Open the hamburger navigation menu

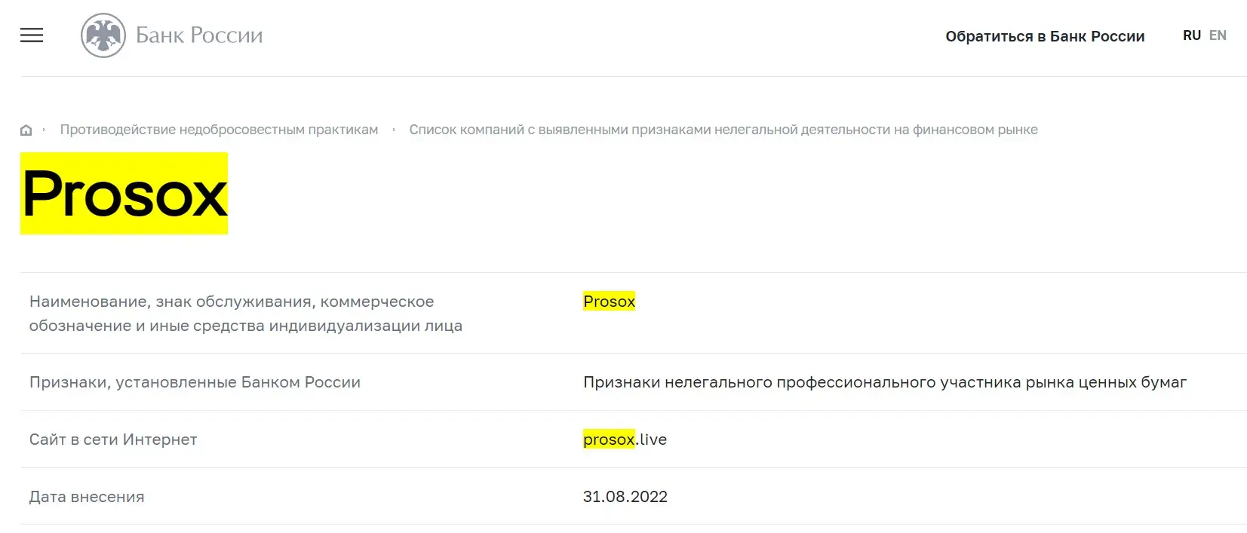click(x=31, y=35)
